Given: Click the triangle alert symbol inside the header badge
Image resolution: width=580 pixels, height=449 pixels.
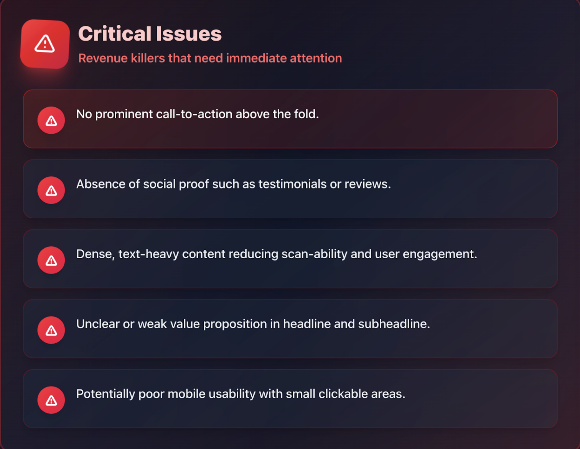Looking at the screenshot, I should click(44, 43).
